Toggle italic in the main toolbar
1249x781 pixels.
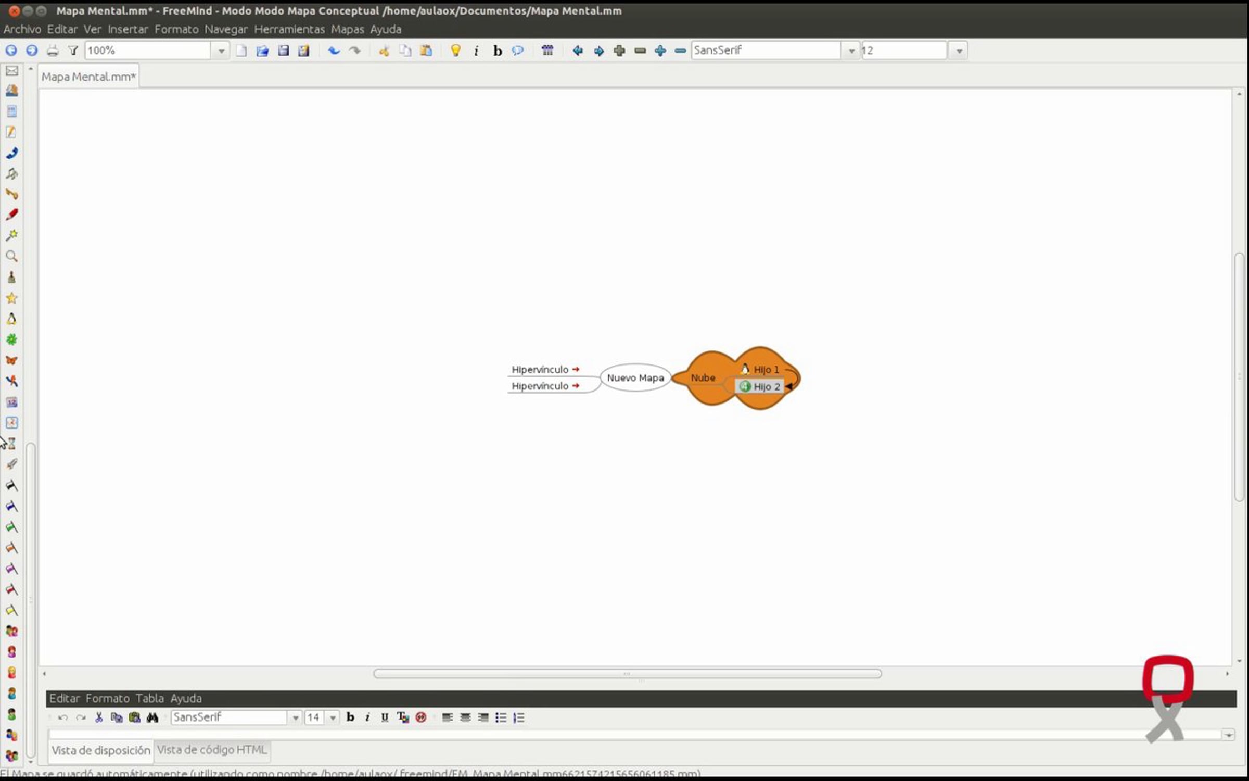point(476,51)
